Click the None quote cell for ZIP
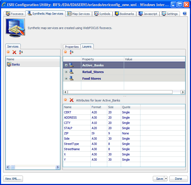This screenshot has height=185, width=191. click(x=130, y=133)
